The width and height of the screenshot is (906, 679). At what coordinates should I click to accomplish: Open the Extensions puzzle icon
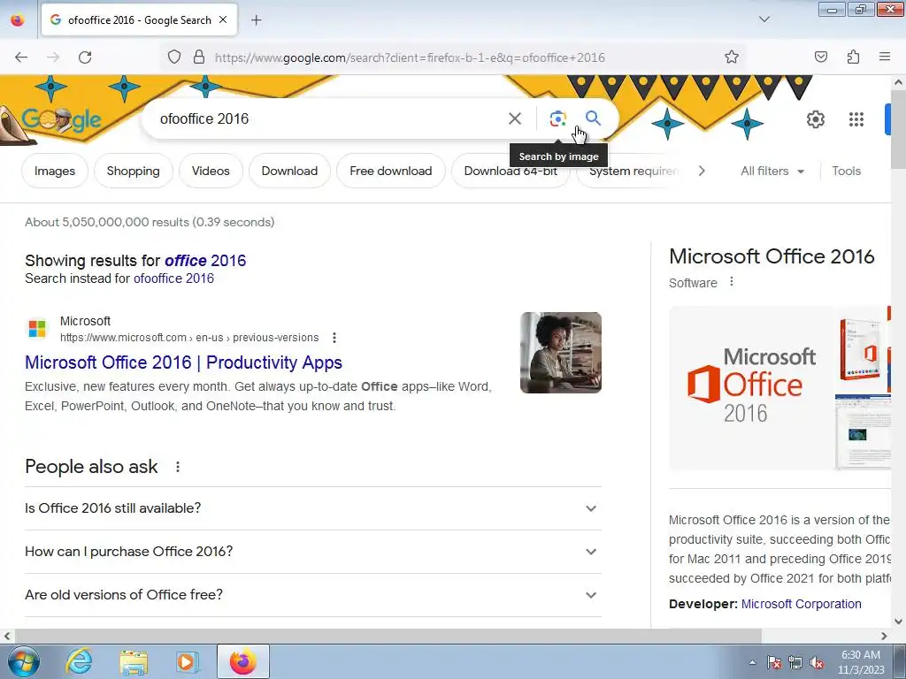(853, 57)
